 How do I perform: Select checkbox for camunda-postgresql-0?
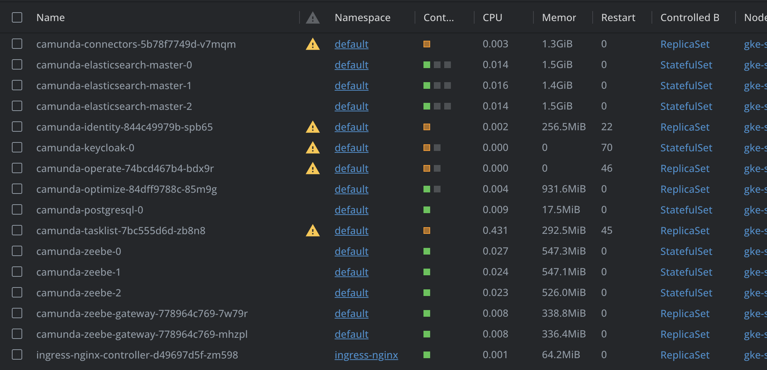(17, 210)
